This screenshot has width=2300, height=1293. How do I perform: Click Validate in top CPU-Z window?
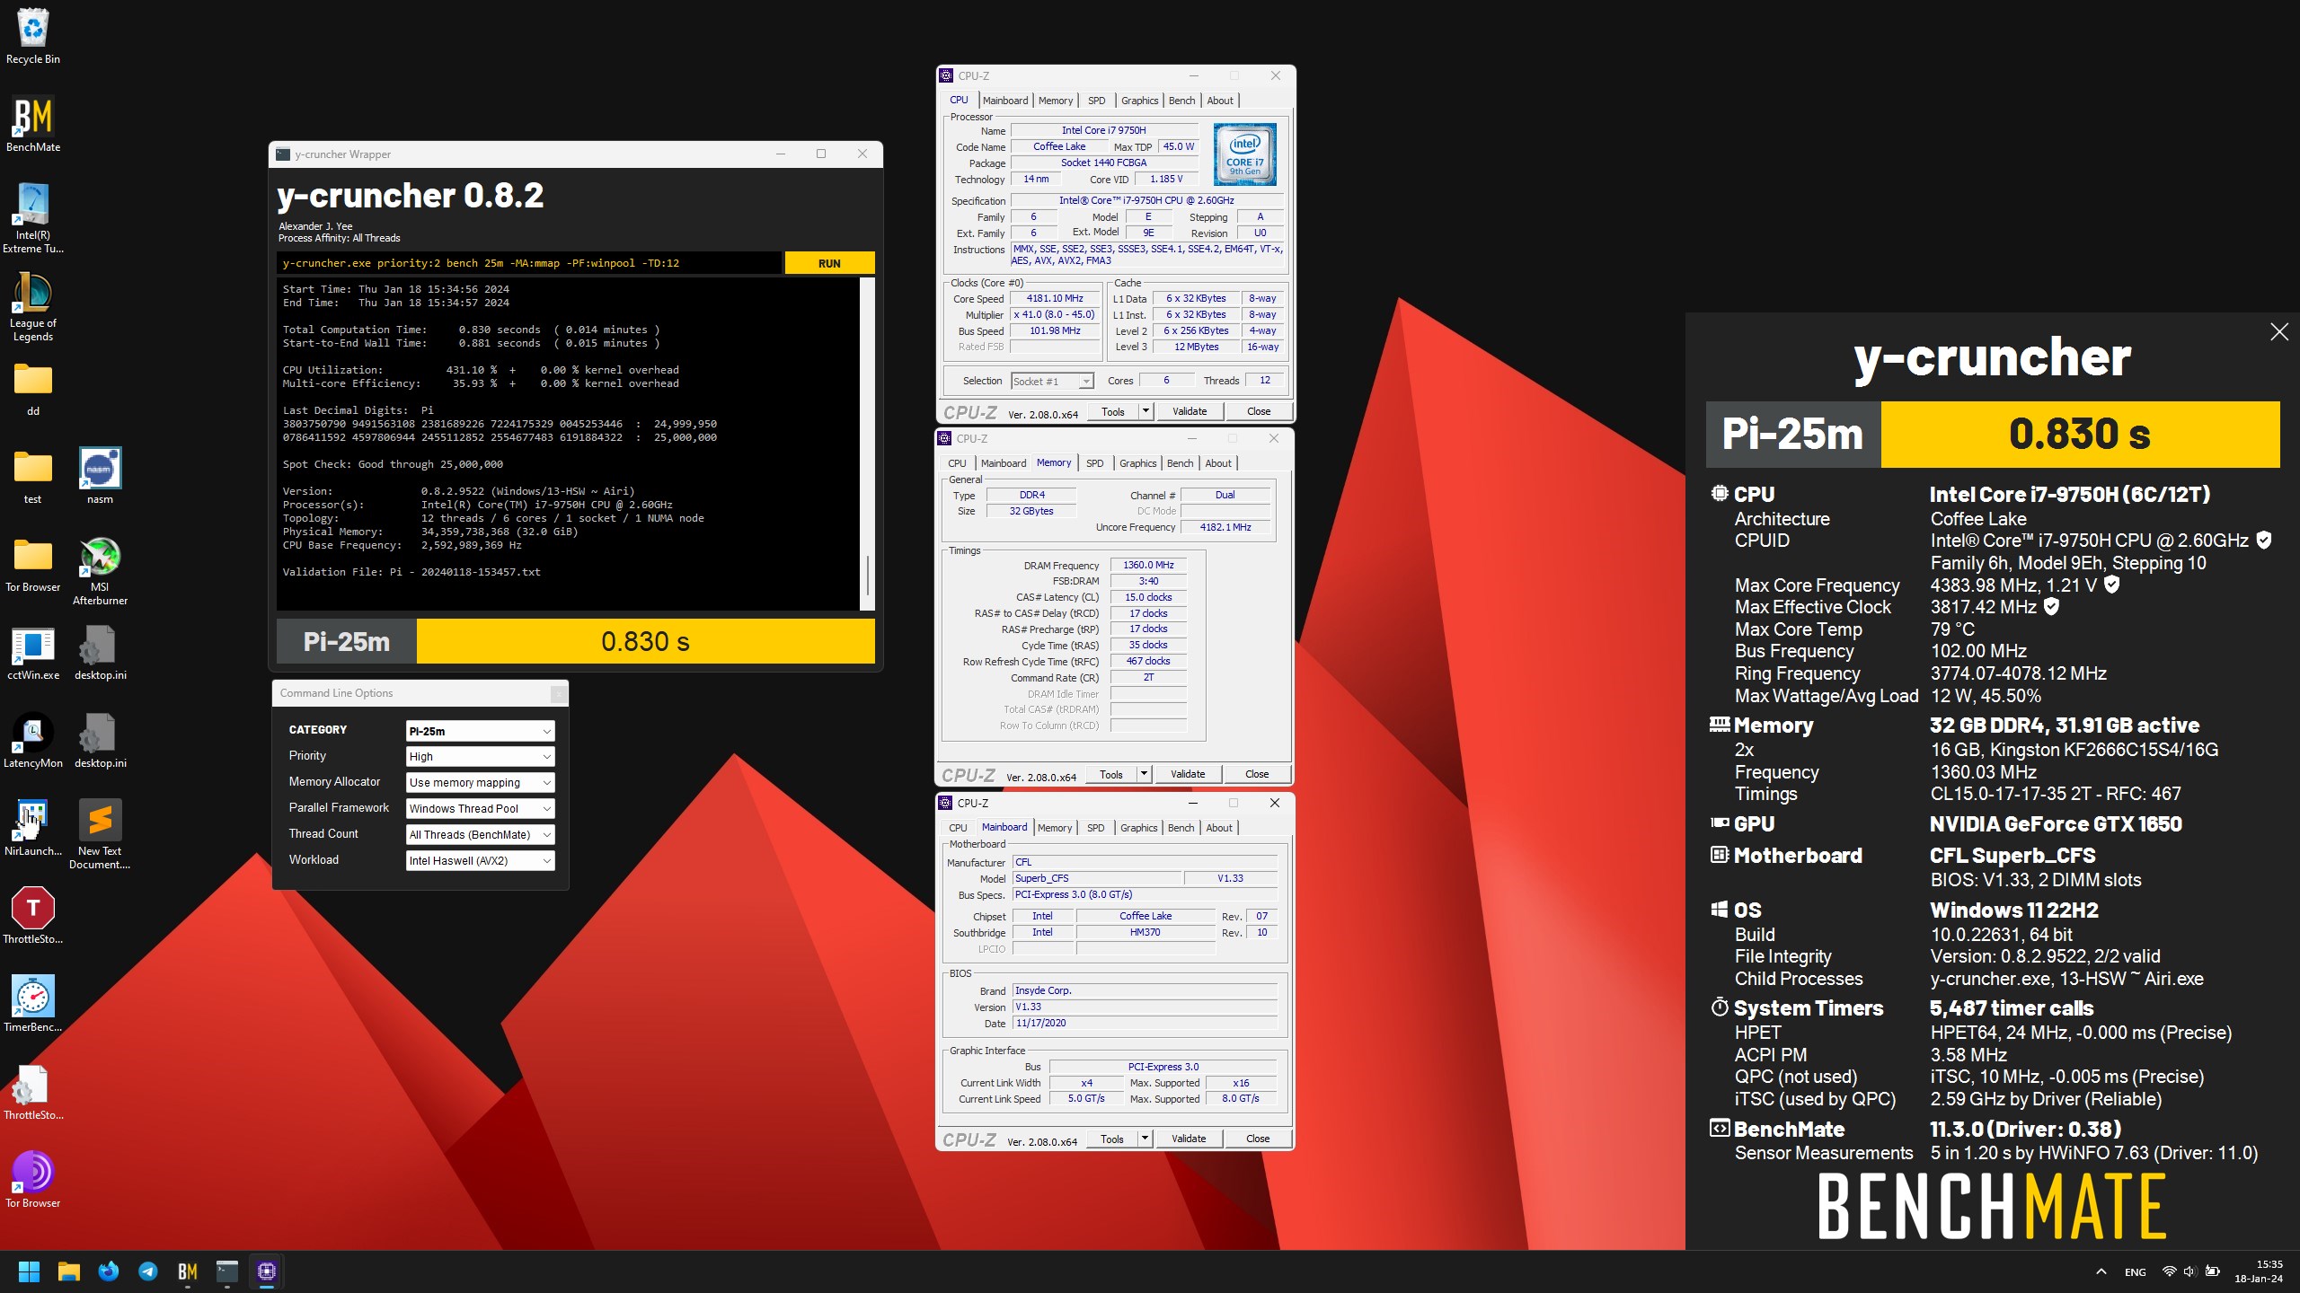tap(1190, 411)
